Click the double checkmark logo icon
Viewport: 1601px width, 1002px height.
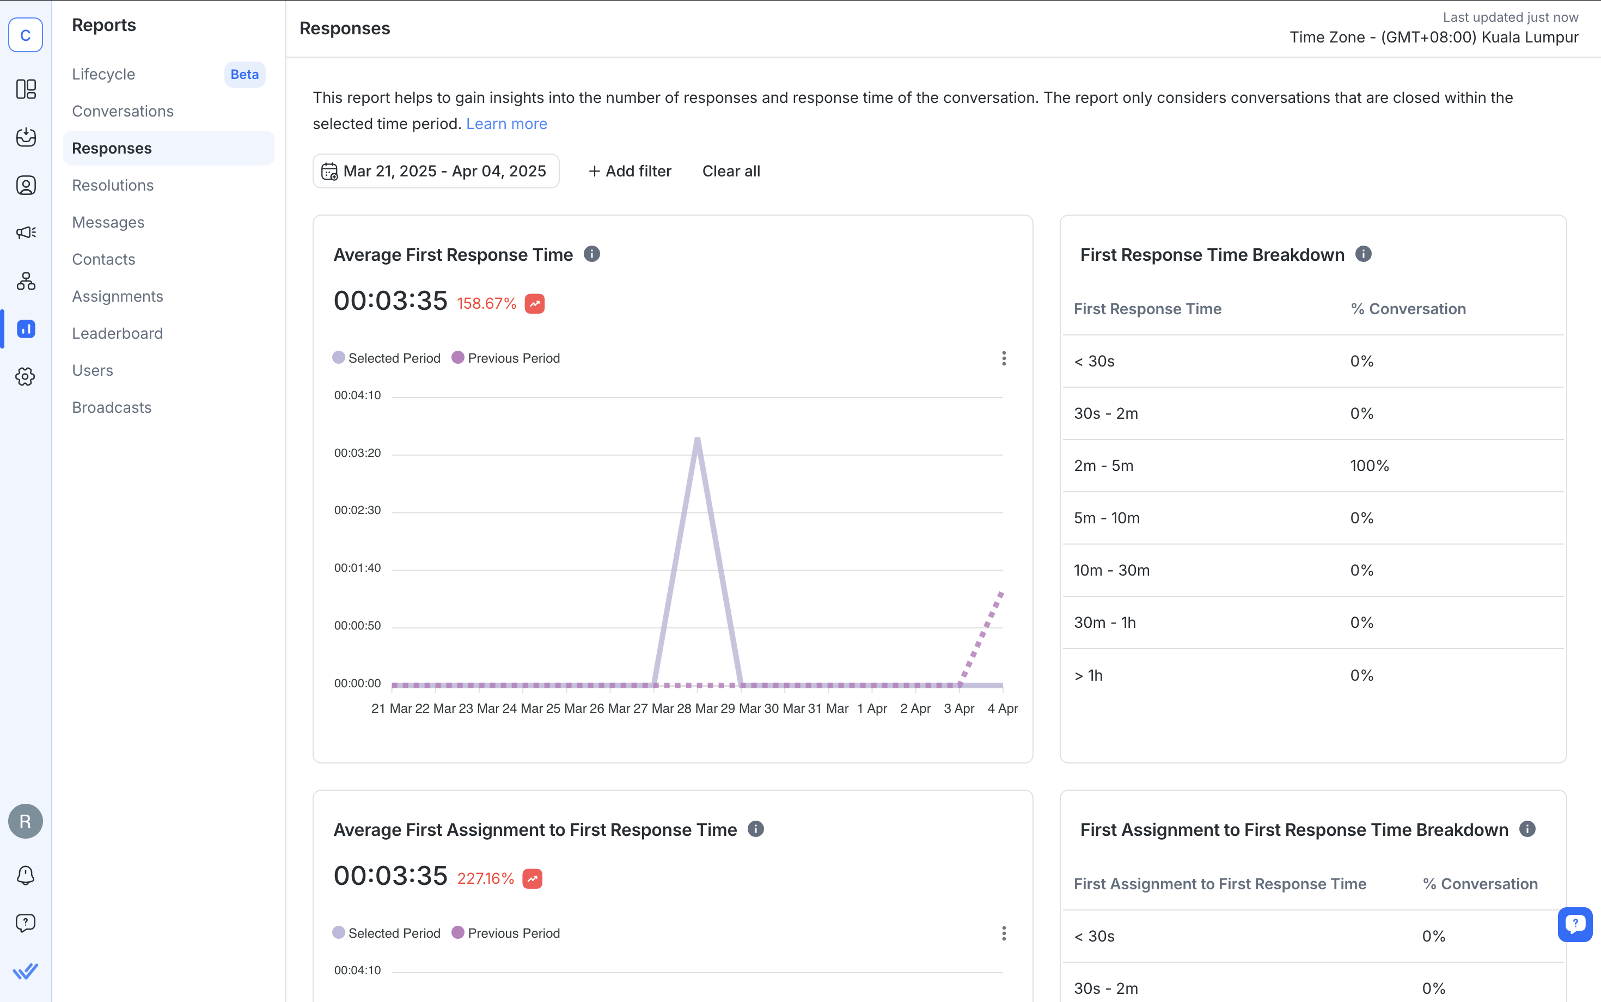pyautogui.click(x=25, y=972)
